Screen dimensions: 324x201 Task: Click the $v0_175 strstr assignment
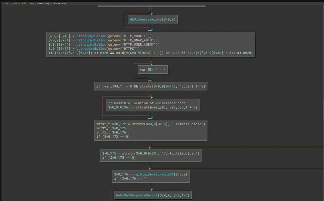tap(109, 153)
